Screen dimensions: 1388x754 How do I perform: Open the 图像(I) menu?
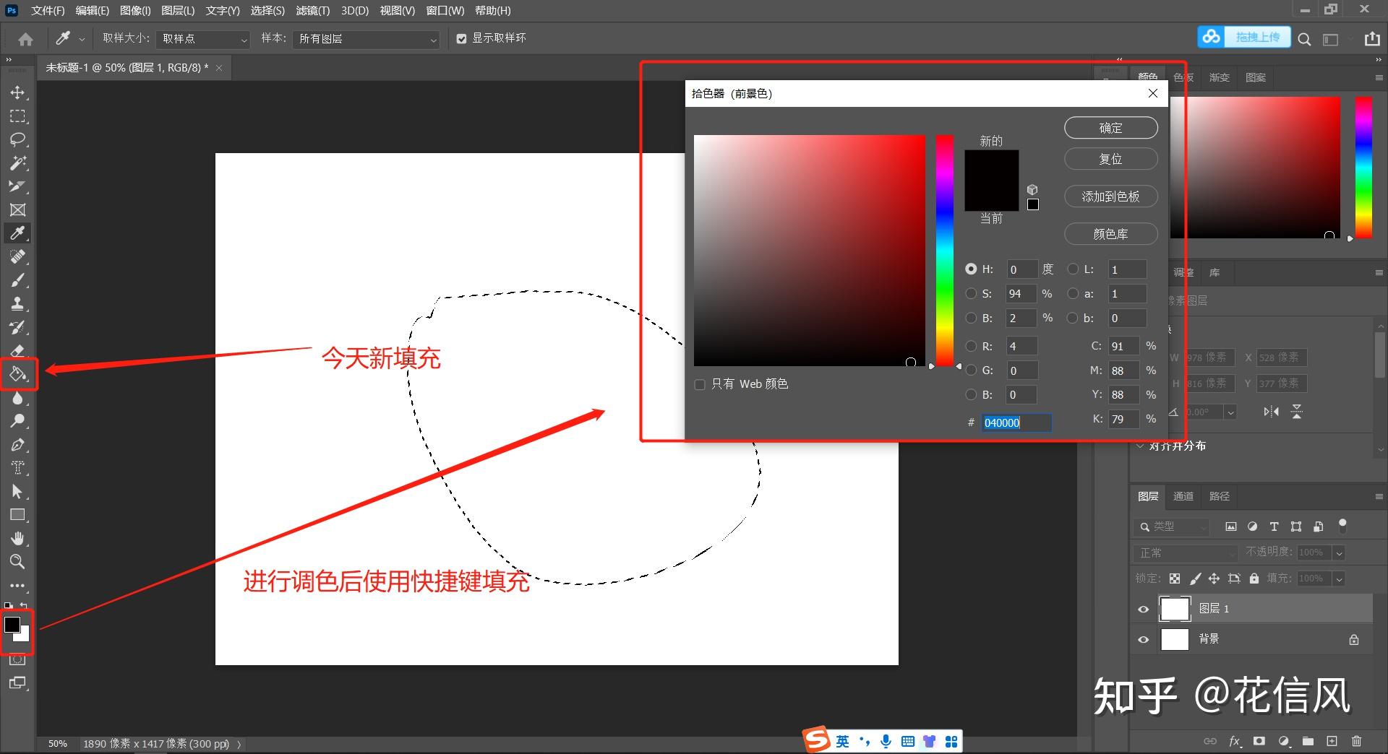point(135,10)
